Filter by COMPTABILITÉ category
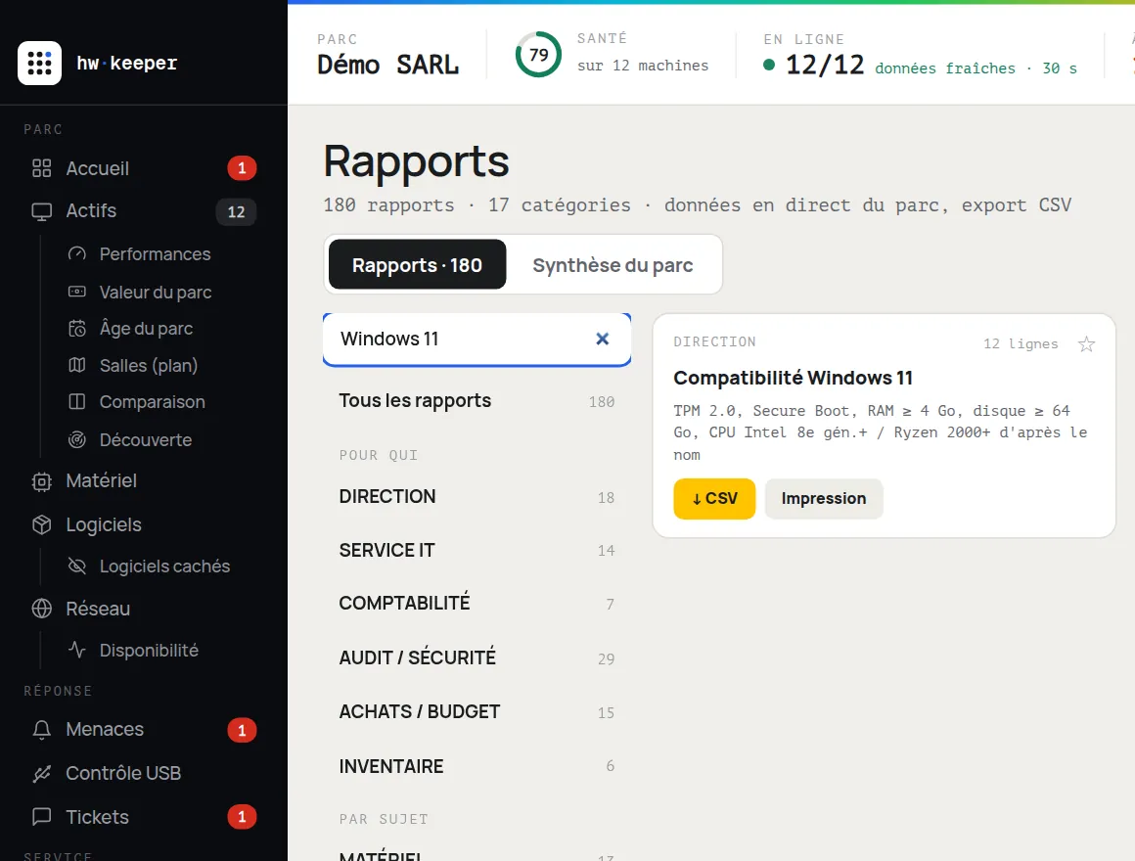Image resolution: width=1135 pixels, height=861 pixels. [477, 604]
